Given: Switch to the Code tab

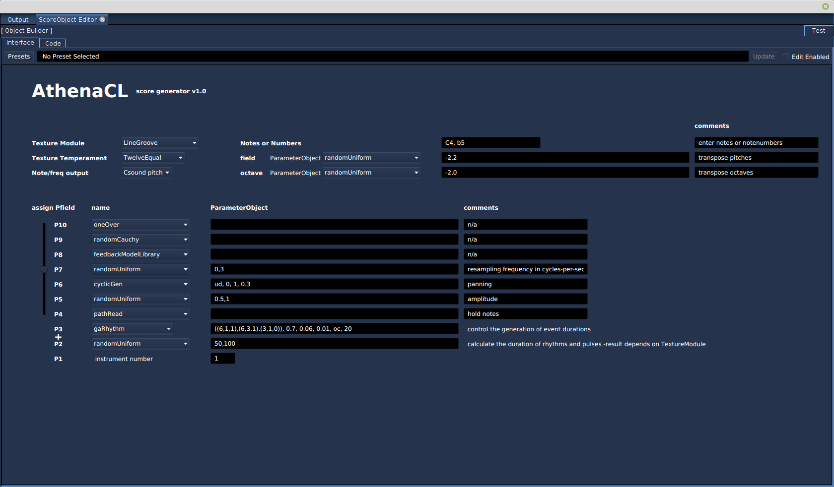Looking at the screenshot, I should click(x=53, y=44).
